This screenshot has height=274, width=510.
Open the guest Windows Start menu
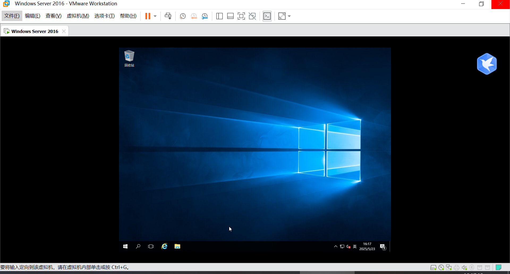pos(125,247)
